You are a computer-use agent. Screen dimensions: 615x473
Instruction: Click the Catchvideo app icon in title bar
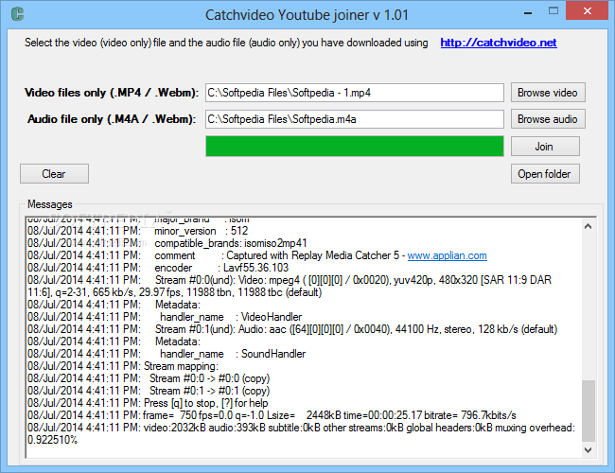[17, 14]
